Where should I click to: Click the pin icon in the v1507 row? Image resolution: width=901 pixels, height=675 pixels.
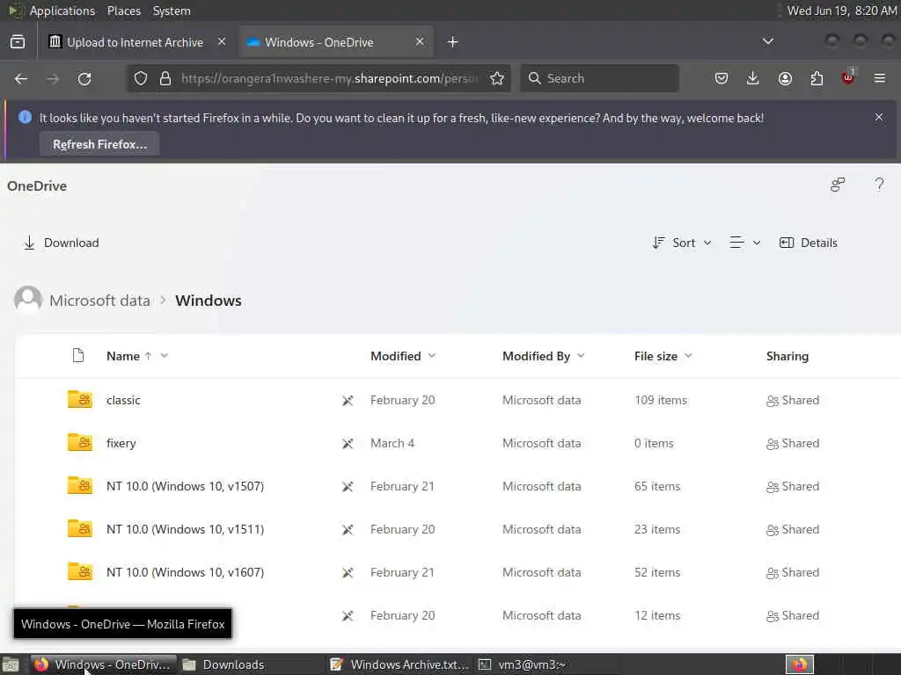[x=348, y=486]
